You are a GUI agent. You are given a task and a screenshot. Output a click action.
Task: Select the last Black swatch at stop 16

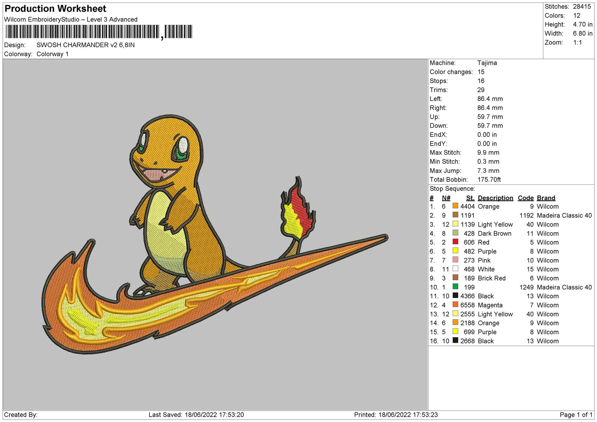point(455,341)
